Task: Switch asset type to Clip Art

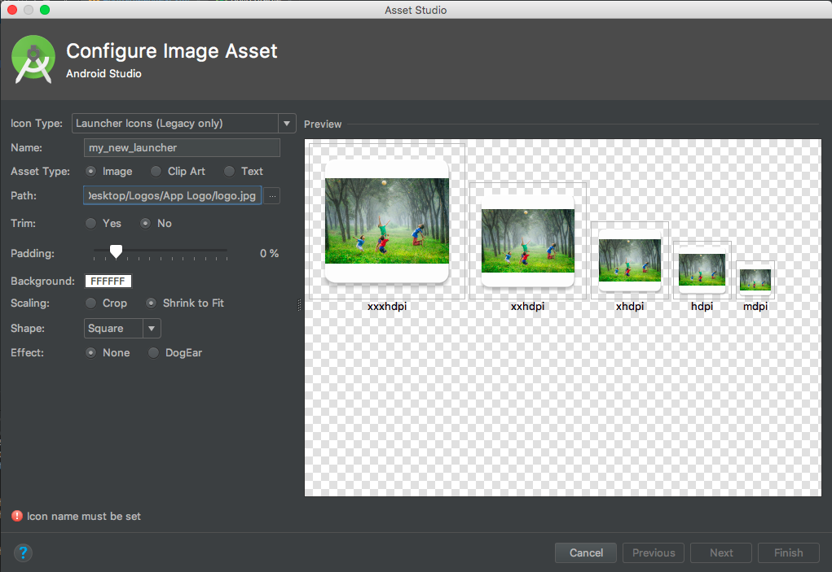Action: click(x=154, y=171)
